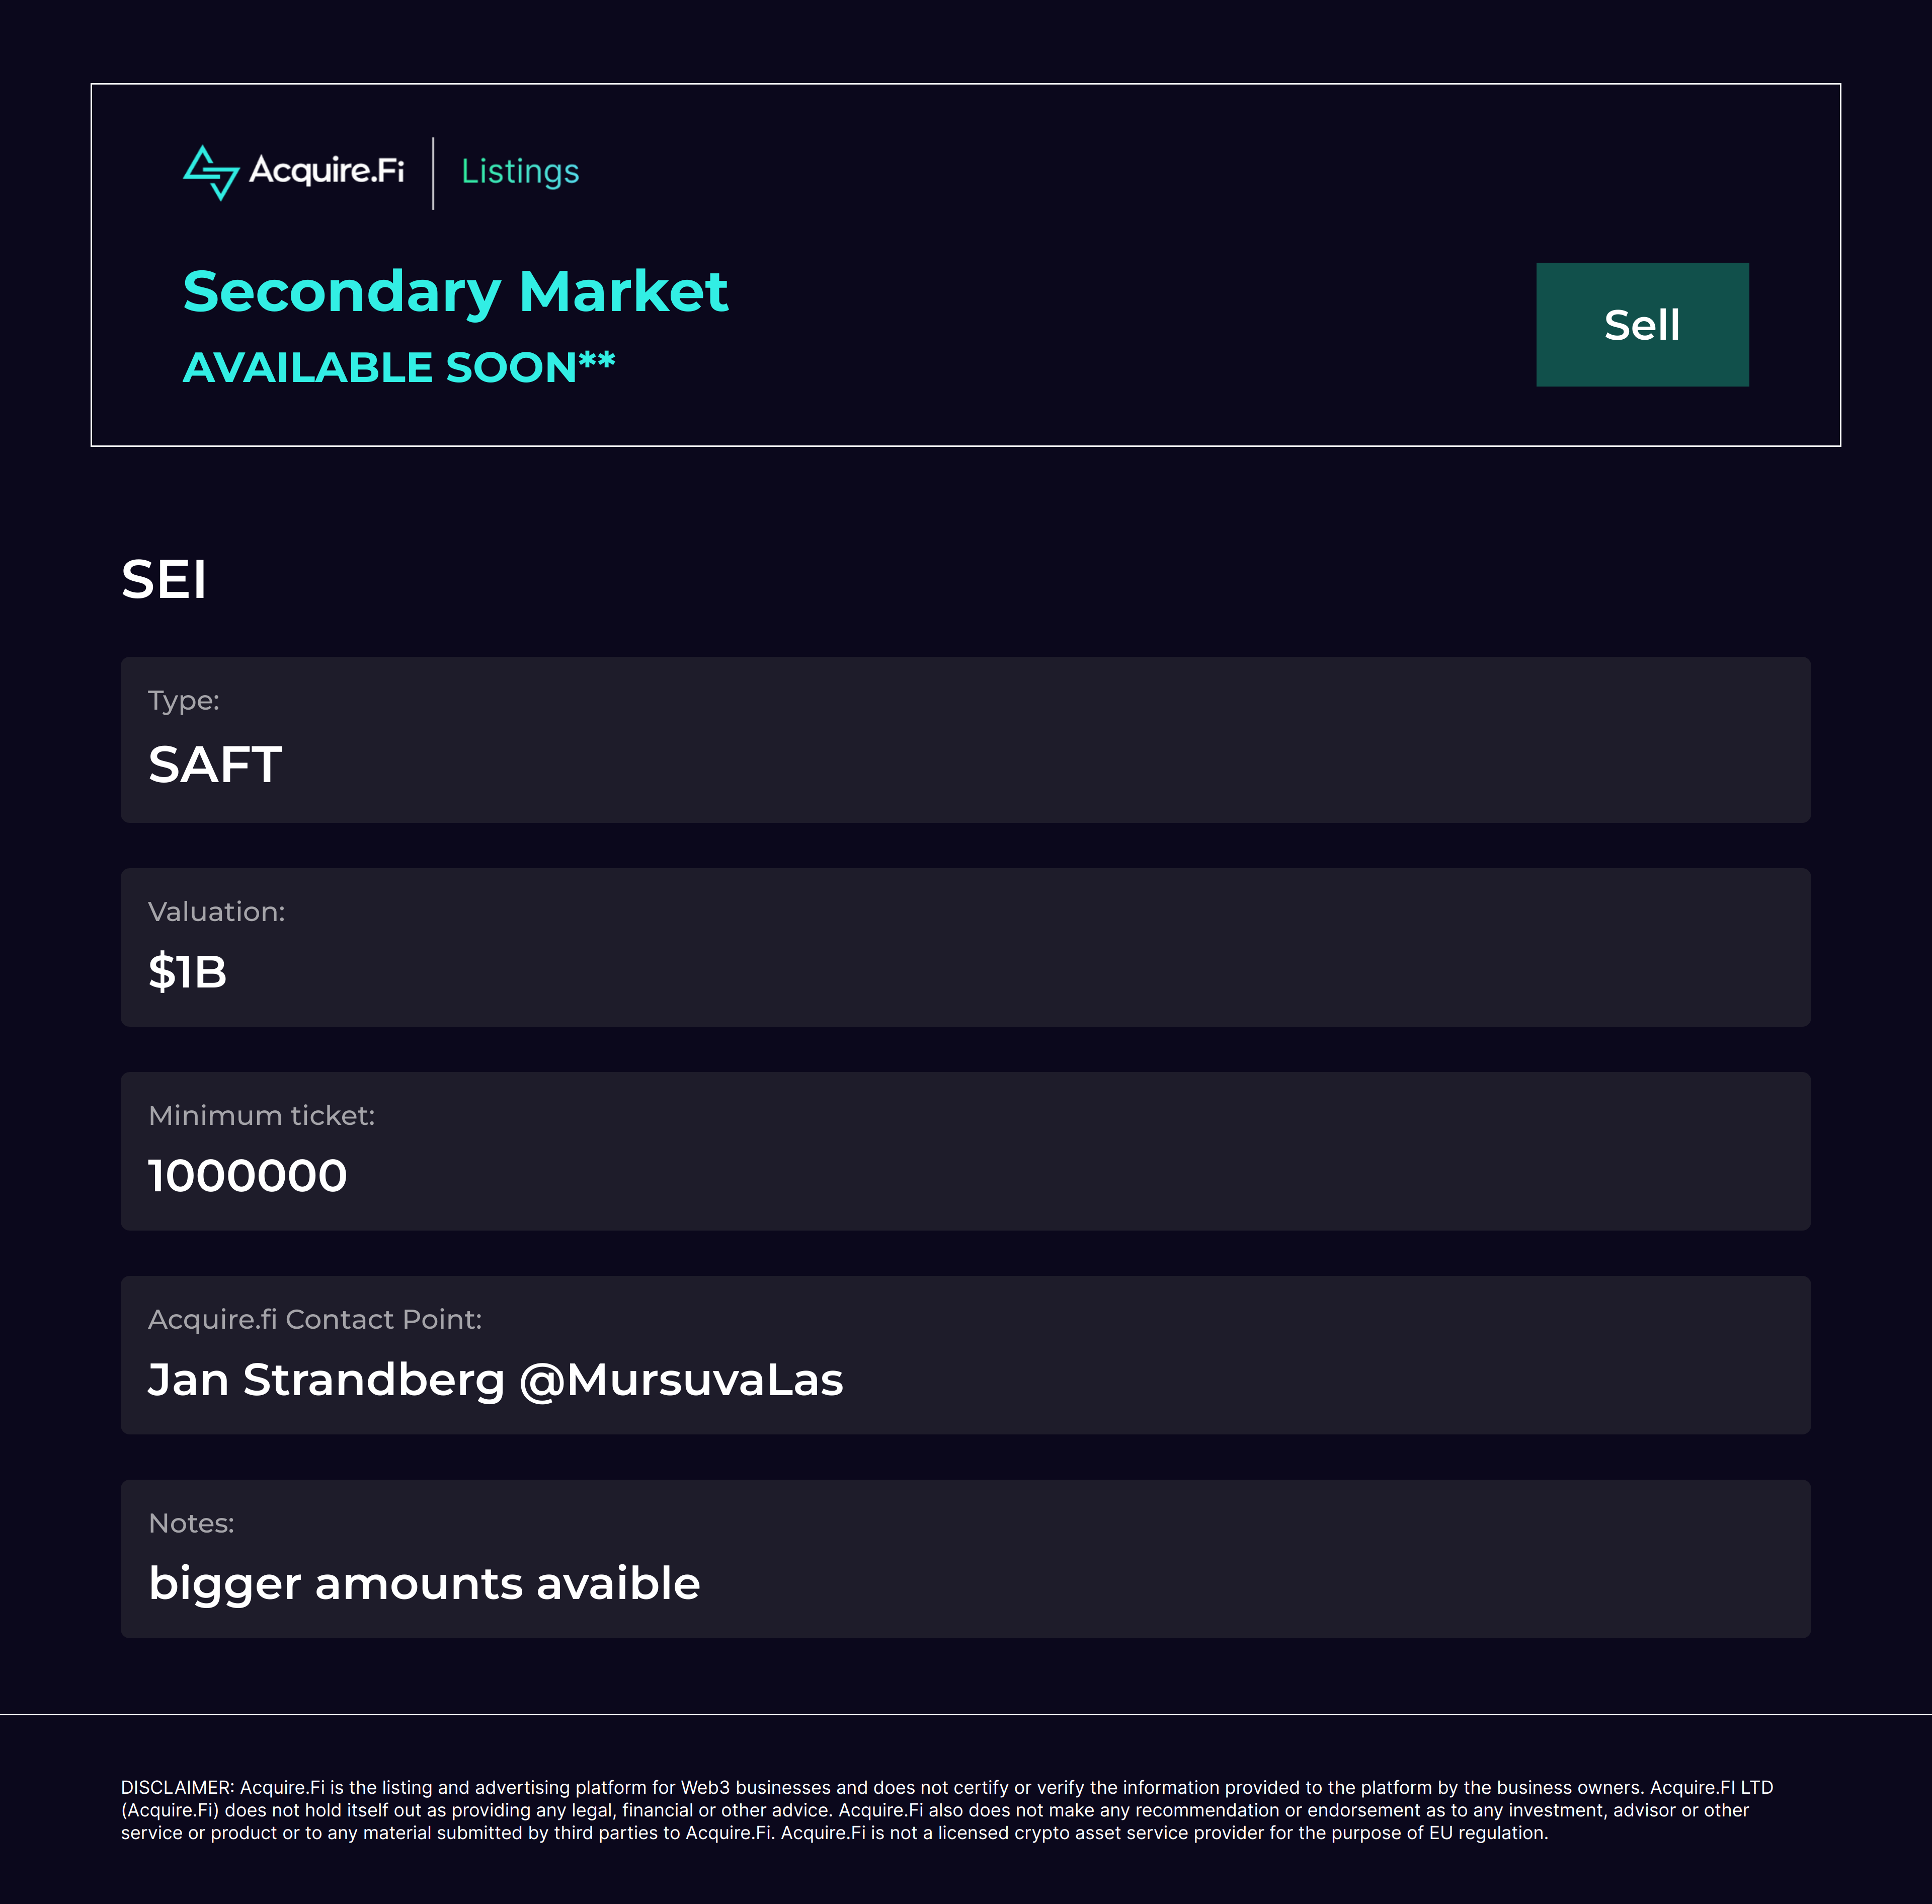Viewport: 1932px width, 1904px height.
Task: Click the Type: field label
Action: pos(184,701)
